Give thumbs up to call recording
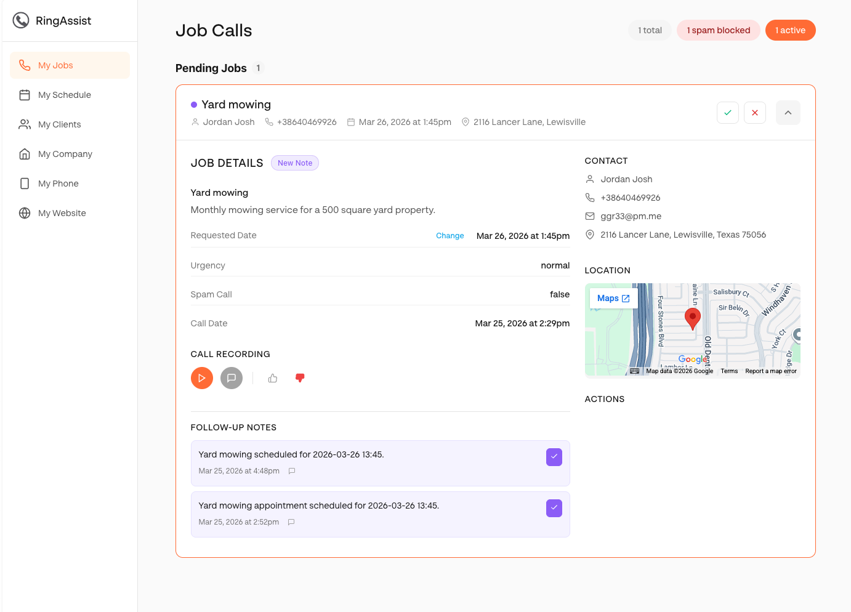This screenshot has height=612, width=851. coord(273,378)
